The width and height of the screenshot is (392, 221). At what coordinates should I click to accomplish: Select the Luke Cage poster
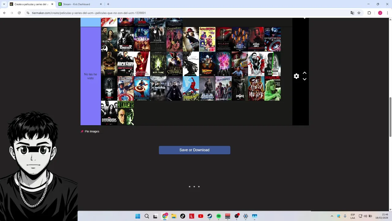(109, 64)
